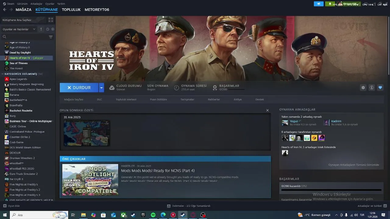This screenshot has height=219, width=390.
Task: Show recent games via clock icon
Action: tap(48, 29)
